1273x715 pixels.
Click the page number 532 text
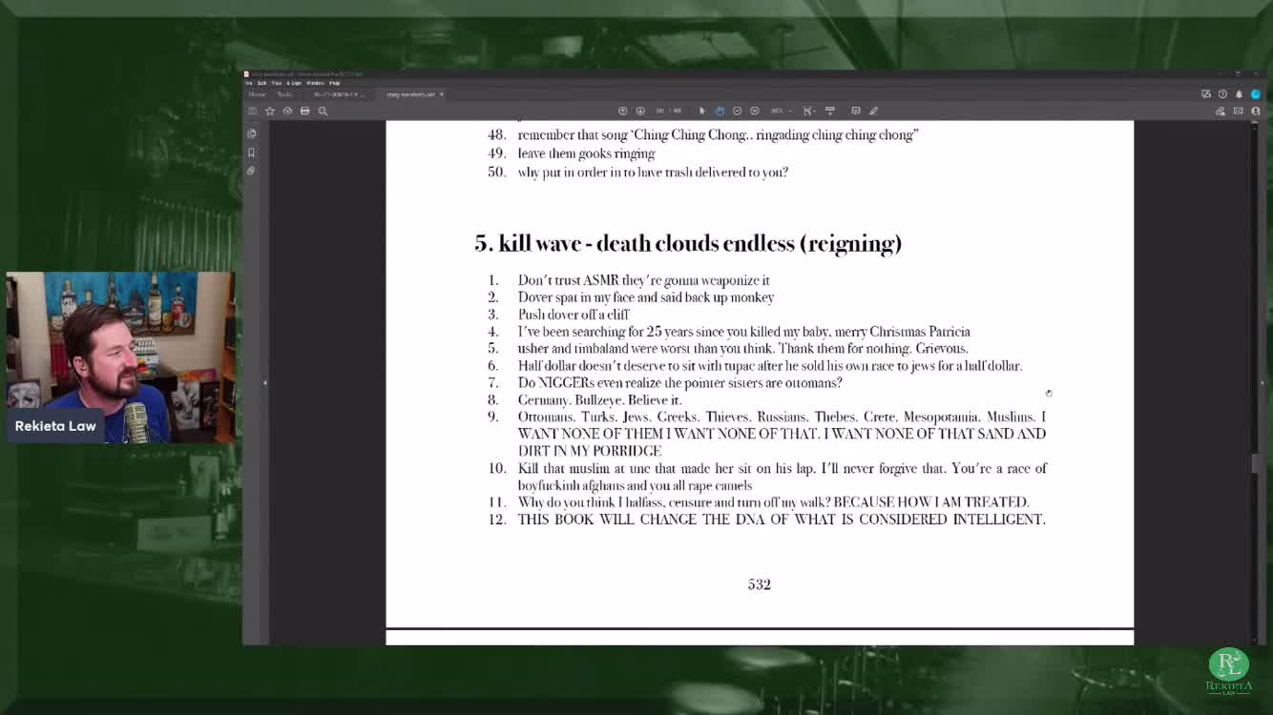pos(759,584)
